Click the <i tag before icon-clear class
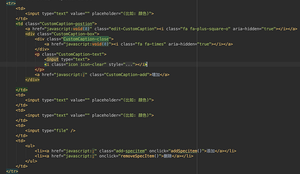 [x=46, y=65]
